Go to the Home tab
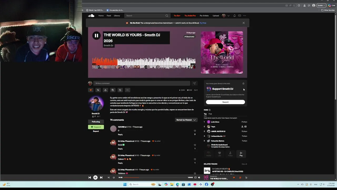Screen dimensions: 337x190 [101, 16]
